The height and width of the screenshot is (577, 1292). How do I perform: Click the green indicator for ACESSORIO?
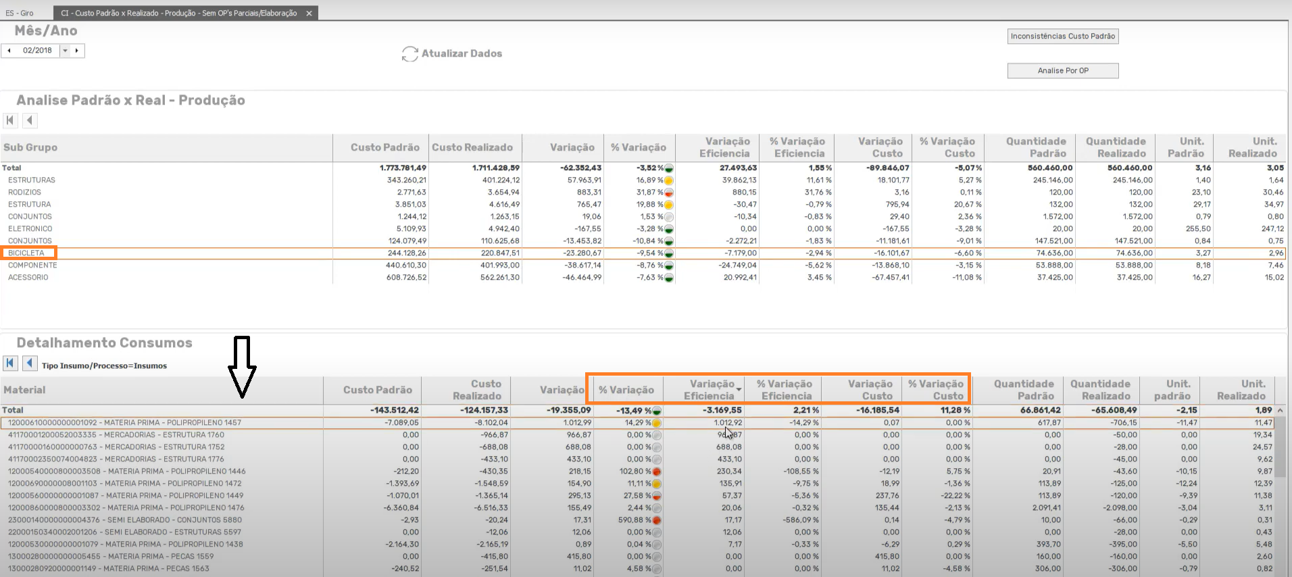669,278
